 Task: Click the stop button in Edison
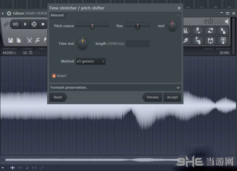(x=43, y=24)
